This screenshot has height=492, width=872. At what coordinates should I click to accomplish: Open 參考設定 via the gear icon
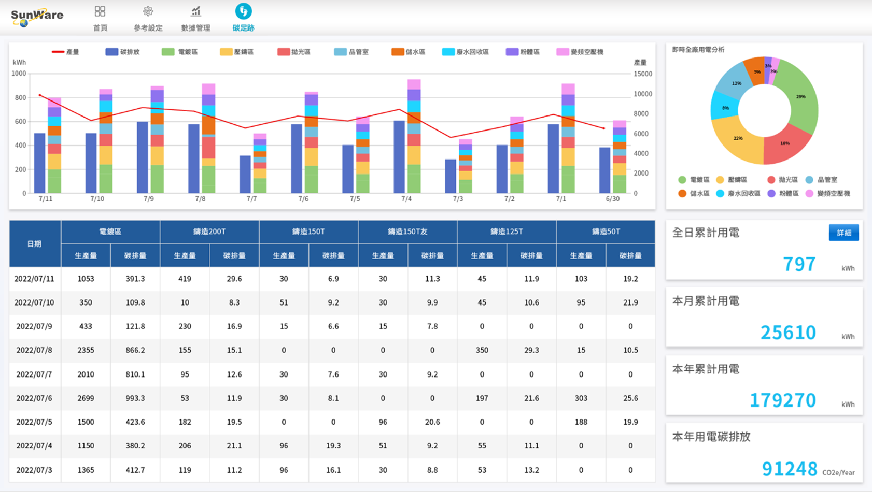click(x=148, y=11)
